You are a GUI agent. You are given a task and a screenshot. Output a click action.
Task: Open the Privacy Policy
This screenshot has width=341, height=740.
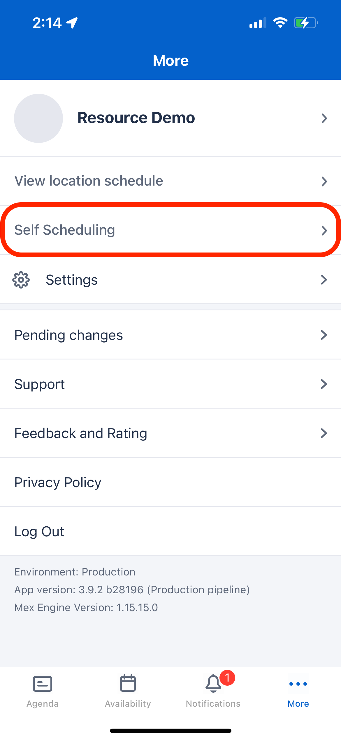pyautogui.click(x=57, y=482)
